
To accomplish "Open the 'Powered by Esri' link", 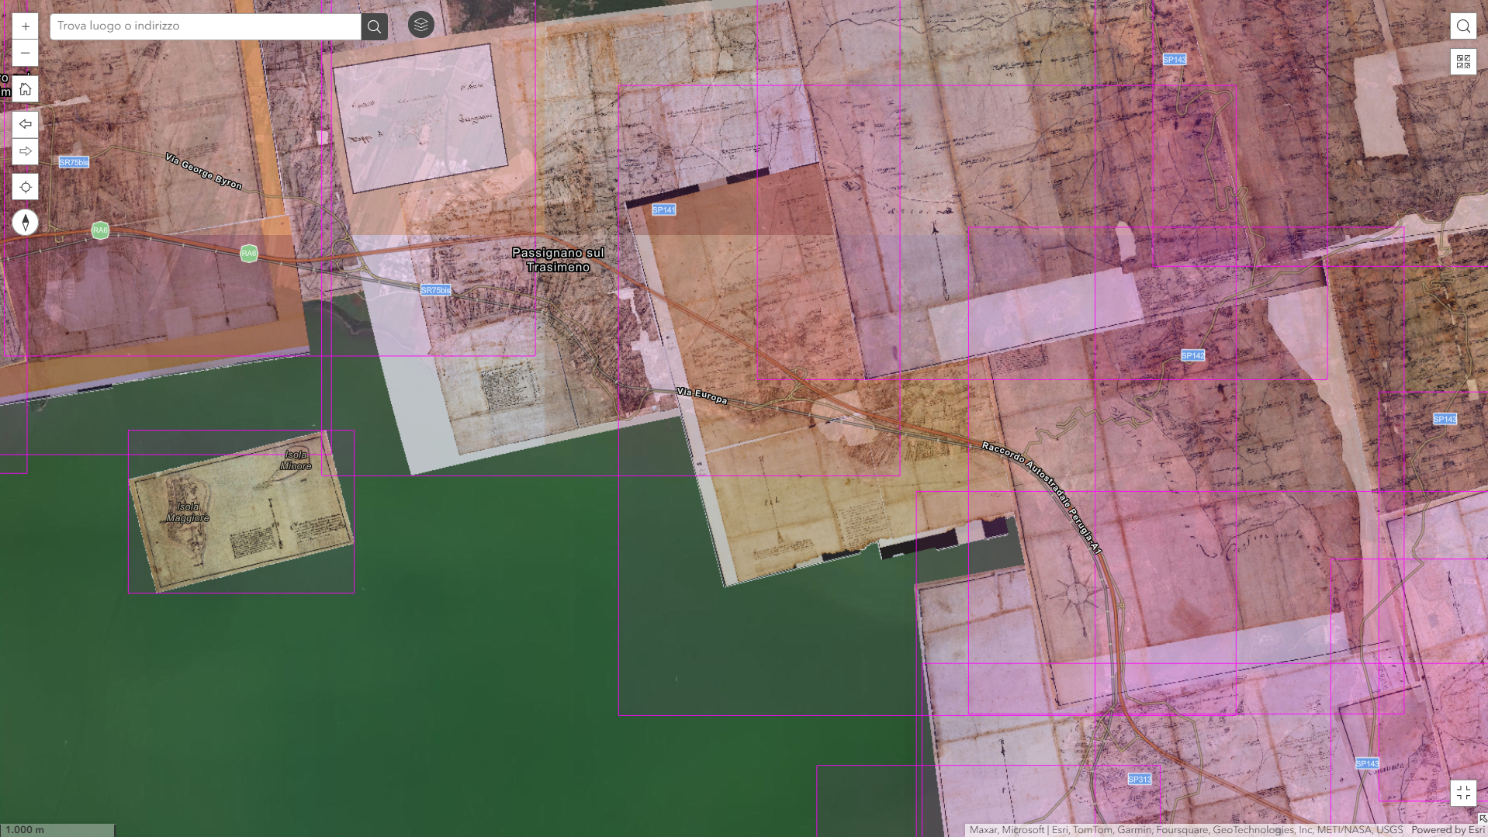I will [1448, 830].
